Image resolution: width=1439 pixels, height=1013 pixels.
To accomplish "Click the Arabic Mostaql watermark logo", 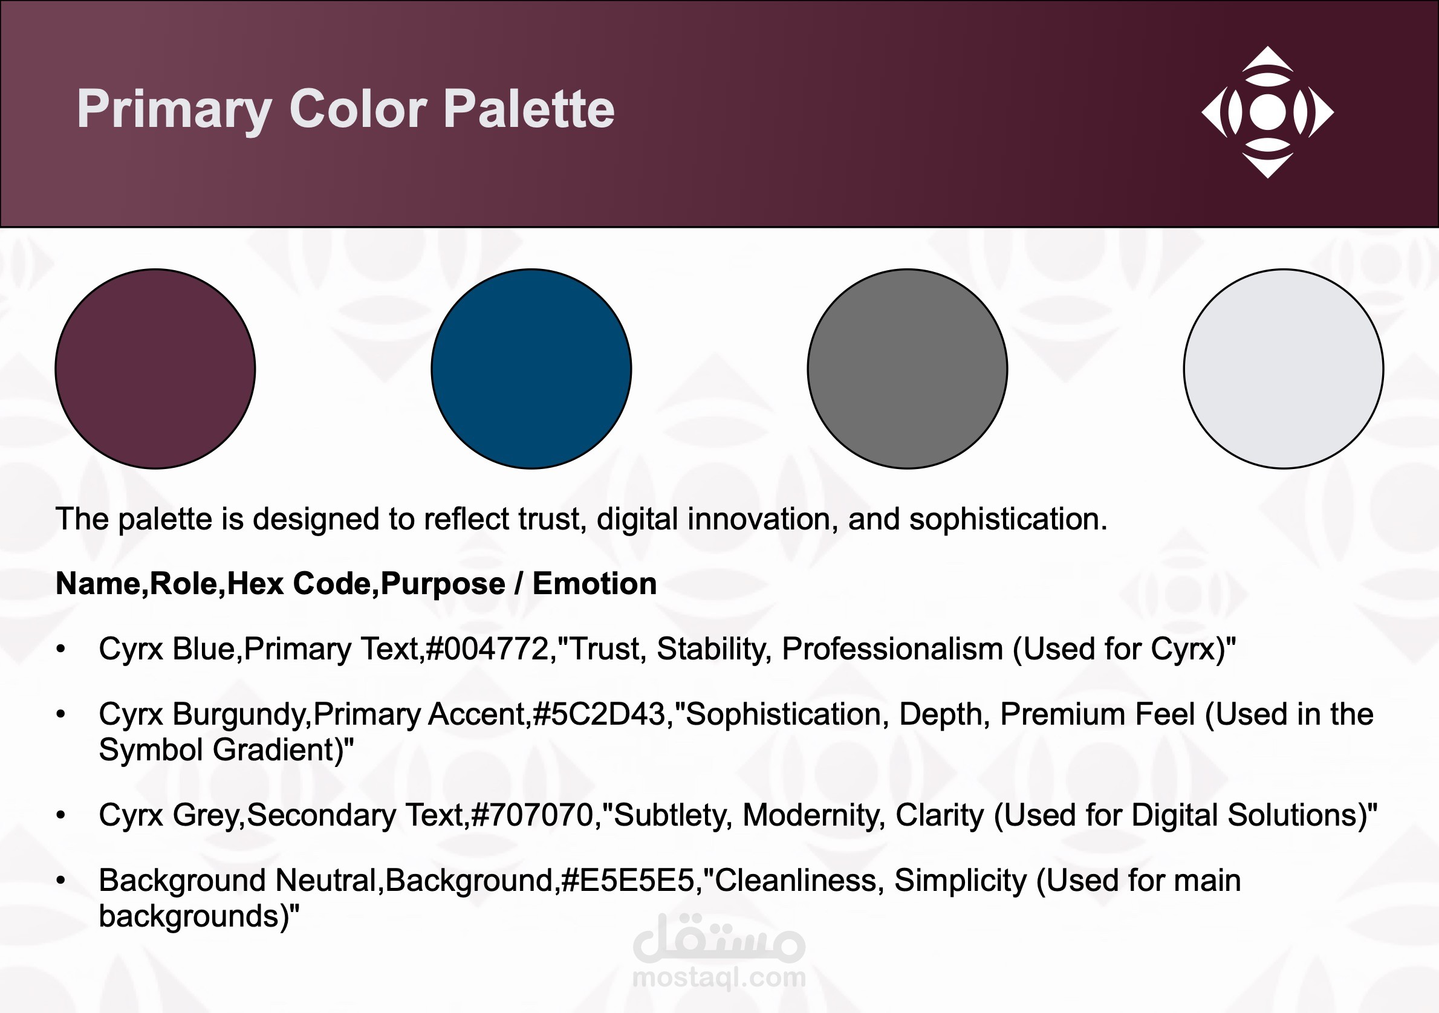I will point(719,937).
